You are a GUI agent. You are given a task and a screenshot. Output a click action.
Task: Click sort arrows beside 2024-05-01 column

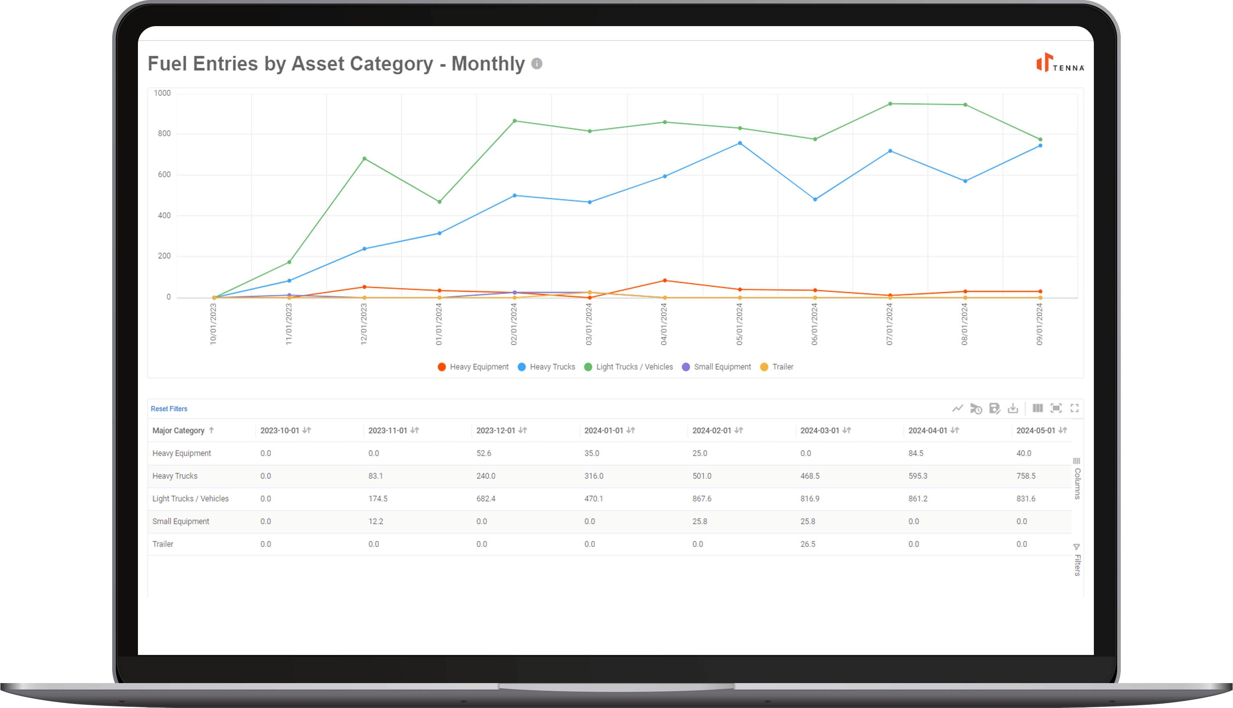pyautogui.click(x=1063, y=430)
